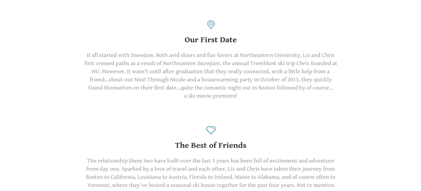Click the map pin icon above Our First Date
Screen dimensions: 421x191
click(211, 25)
